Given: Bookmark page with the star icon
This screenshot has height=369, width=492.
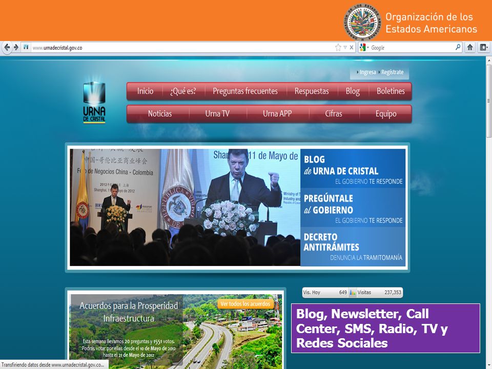Looking at the screenshot, I should (x=338, y=48).
